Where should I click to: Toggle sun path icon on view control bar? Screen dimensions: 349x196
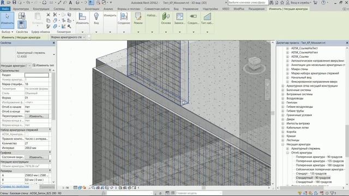(x=85, y=188)
